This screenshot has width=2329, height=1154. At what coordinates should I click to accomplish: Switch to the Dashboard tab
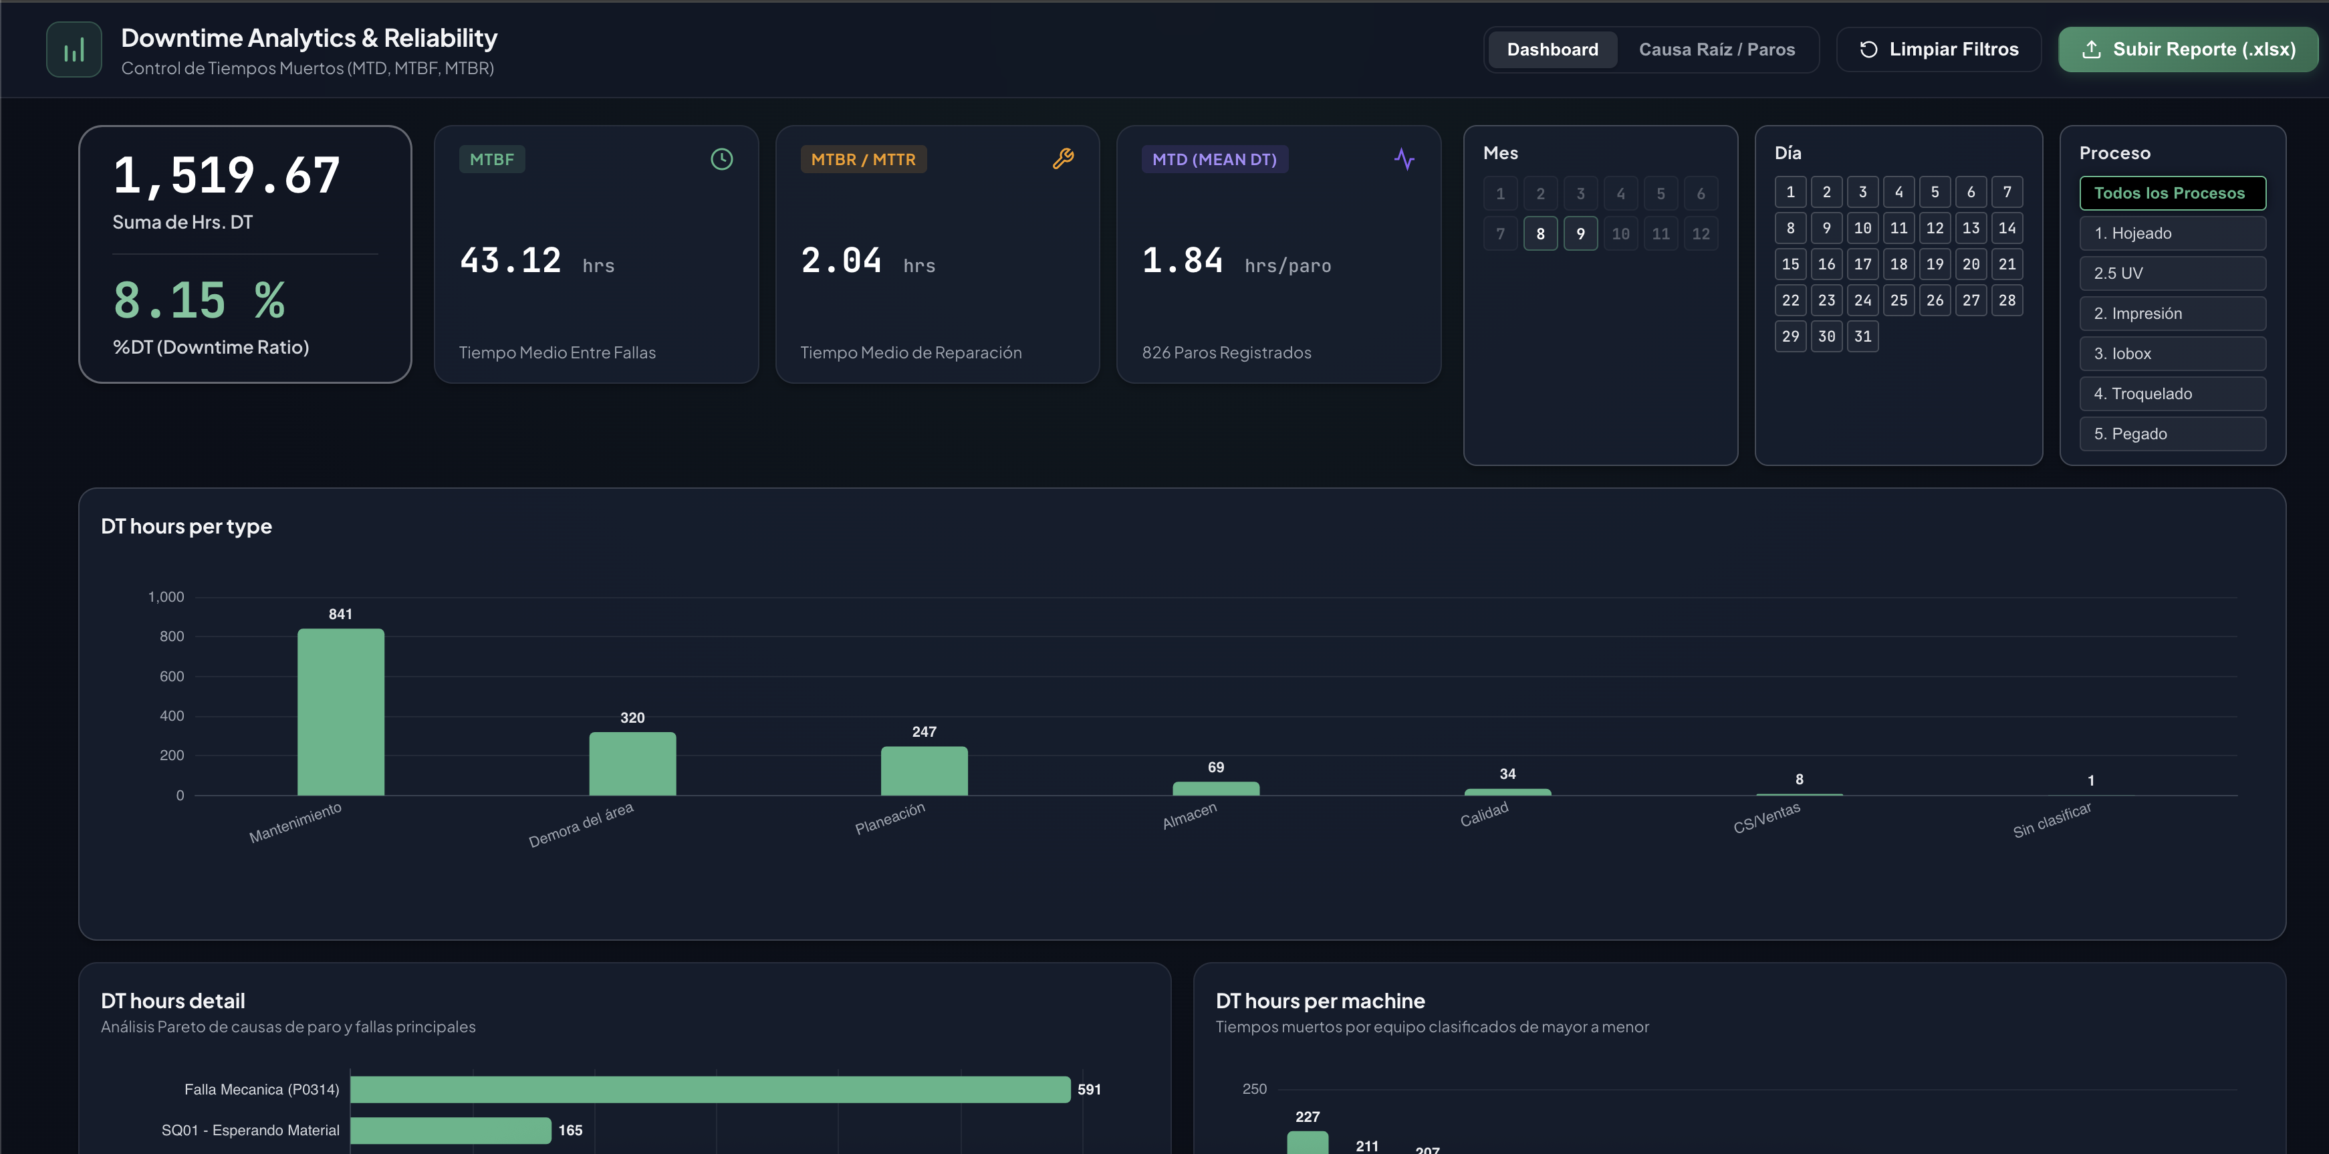click(1552, 49)
